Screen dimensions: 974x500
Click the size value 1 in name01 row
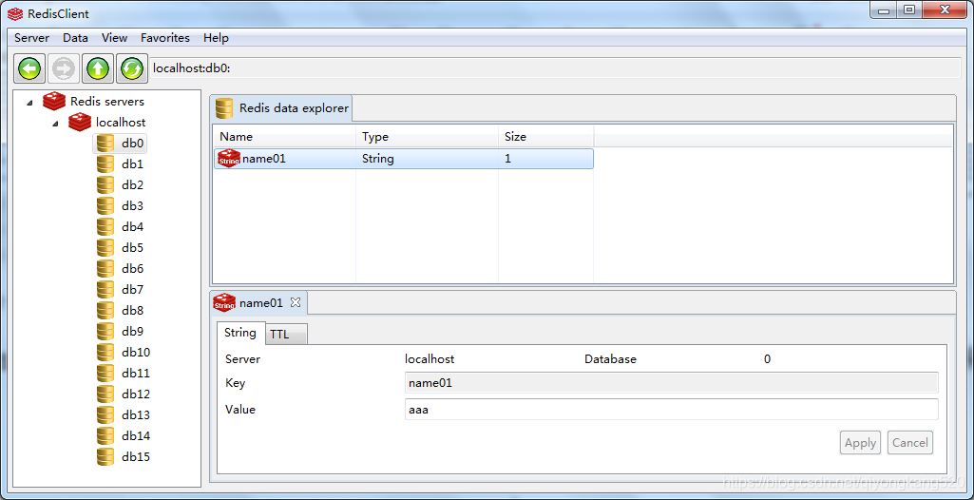coord(507,159)
